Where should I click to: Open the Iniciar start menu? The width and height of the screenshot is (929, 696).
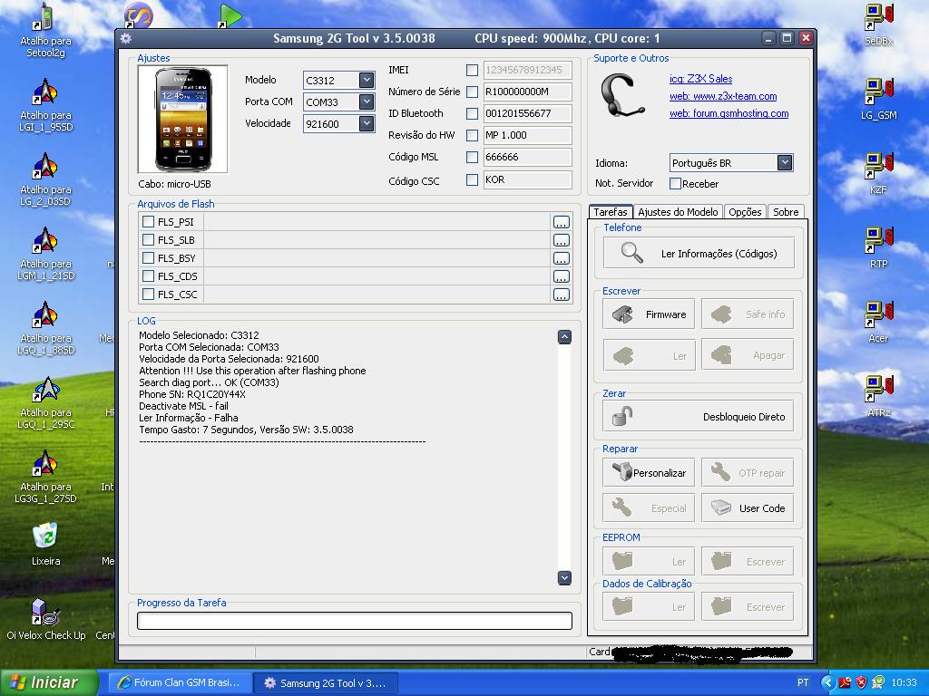click(x=49, y=682)
